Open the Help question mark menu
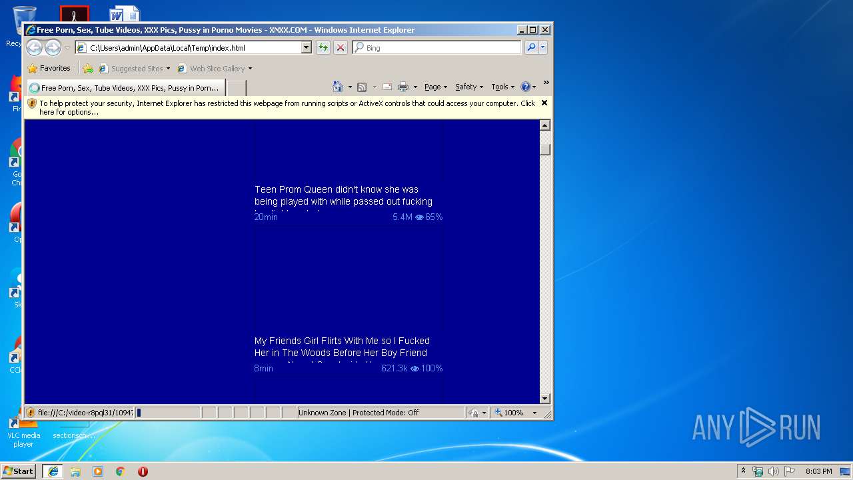Screen dimensions: 853x480 [x=528, y=87]
